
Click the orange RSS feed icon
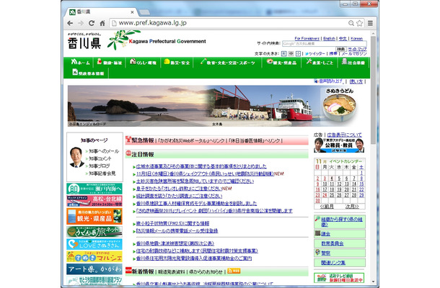click(x=234, y=271)
